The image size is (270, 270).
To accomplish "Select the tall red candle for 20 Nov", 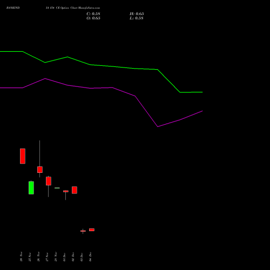I will coord(23,156).
